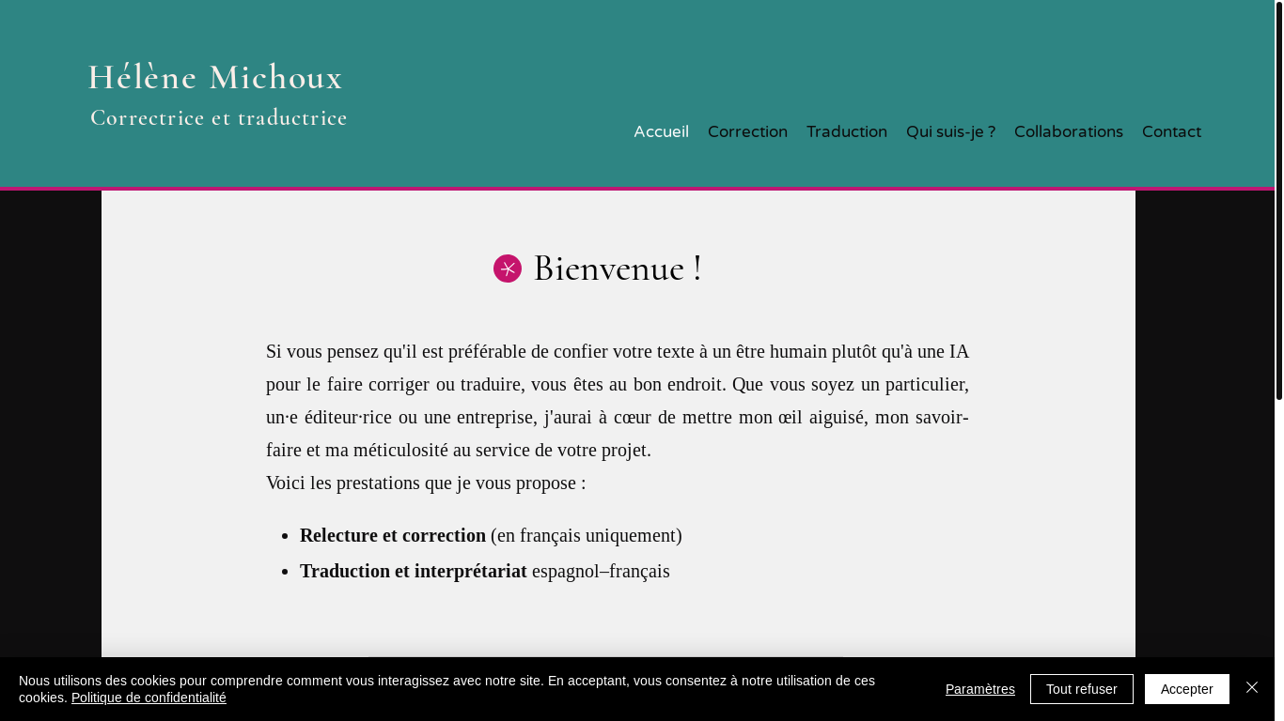
Task: Close the cookie banner with the X
Action: coord(1252,688)
